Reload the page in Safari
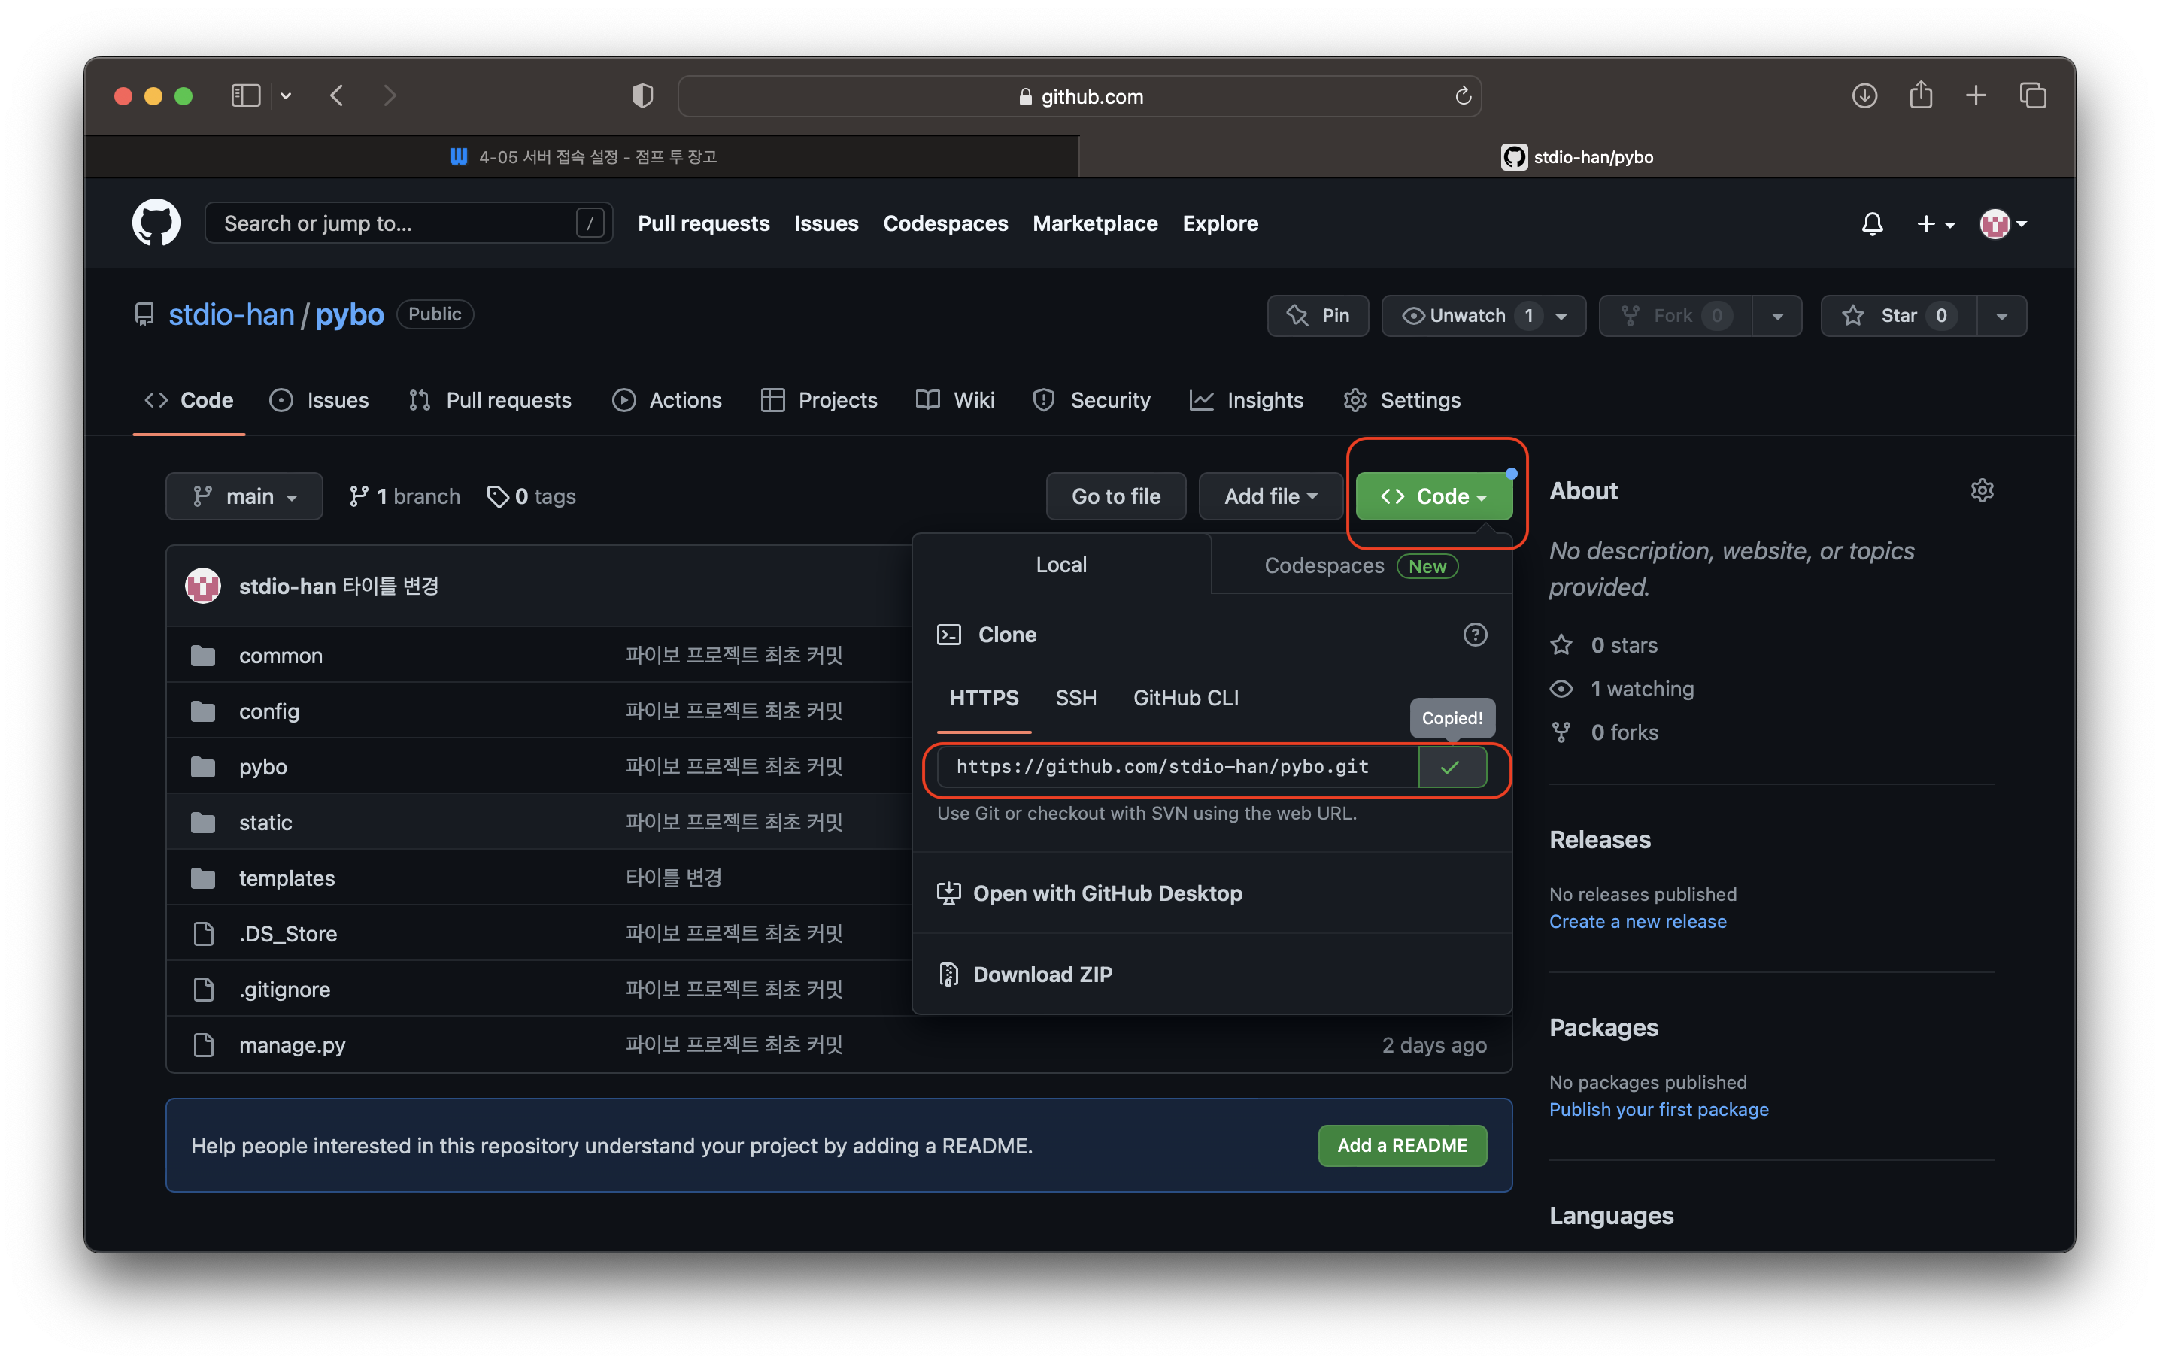2160x1364 pixels. tap(1462, 96)
